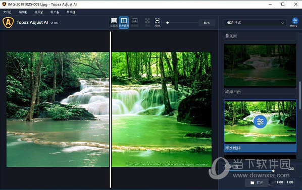Image resolution: width=302 pixels, height=190 pixels.
Task: Select the 海岸日出 preset thumbnail
Action: [x=260, y=66]
